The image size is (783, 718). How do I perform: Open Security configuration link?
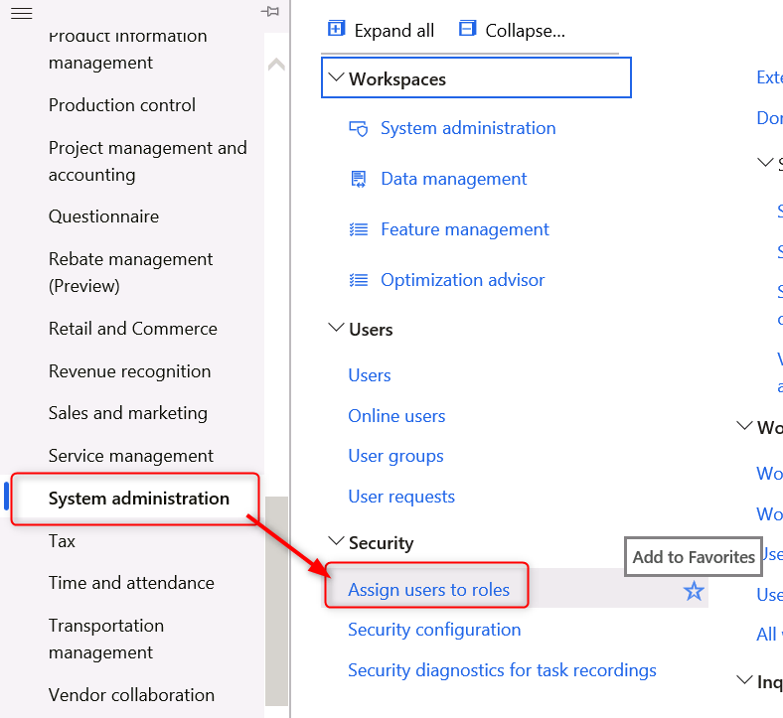coord(433,630)
